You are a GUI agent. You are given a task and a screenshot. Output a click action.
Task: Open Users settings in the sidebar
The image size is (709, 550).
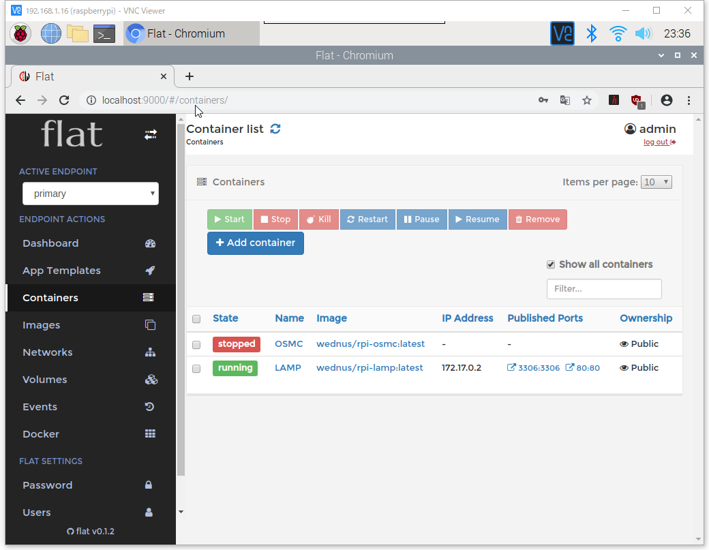(x=91, y=513)
